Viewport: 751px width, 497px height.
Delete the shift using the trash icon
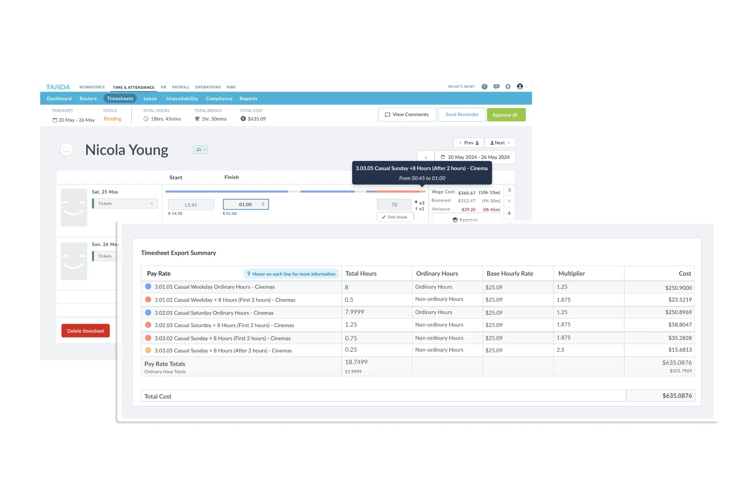click(x=509, y=190)
